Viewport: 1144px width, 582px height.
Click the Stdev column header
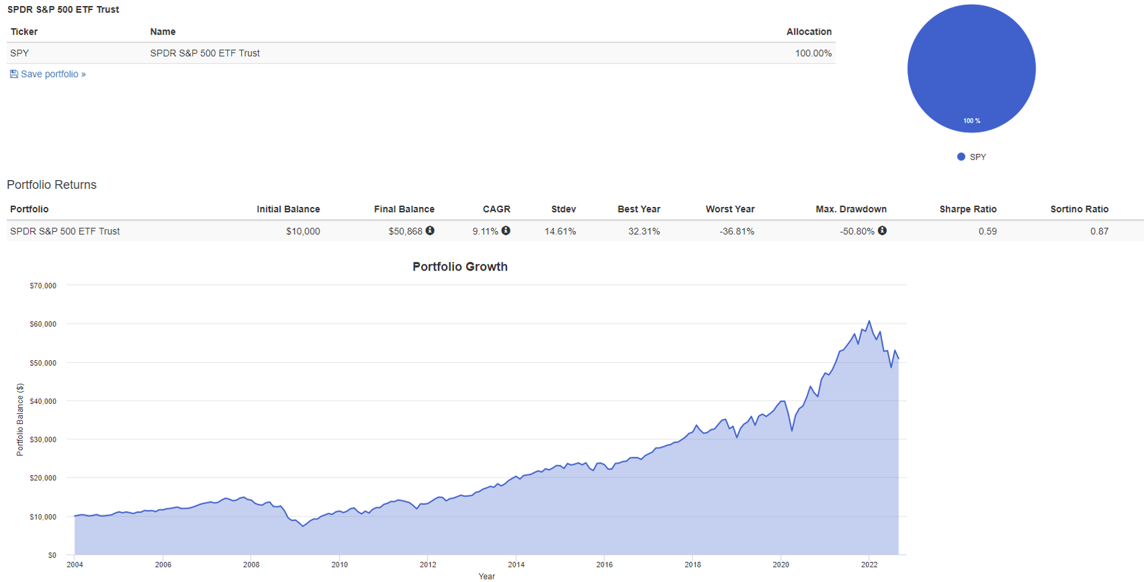click(x=563, y=209)
